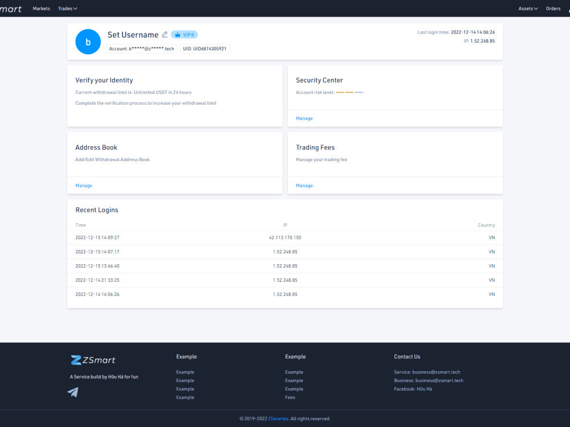Open the Telegram paper plane icon

[x=73, y=392]
